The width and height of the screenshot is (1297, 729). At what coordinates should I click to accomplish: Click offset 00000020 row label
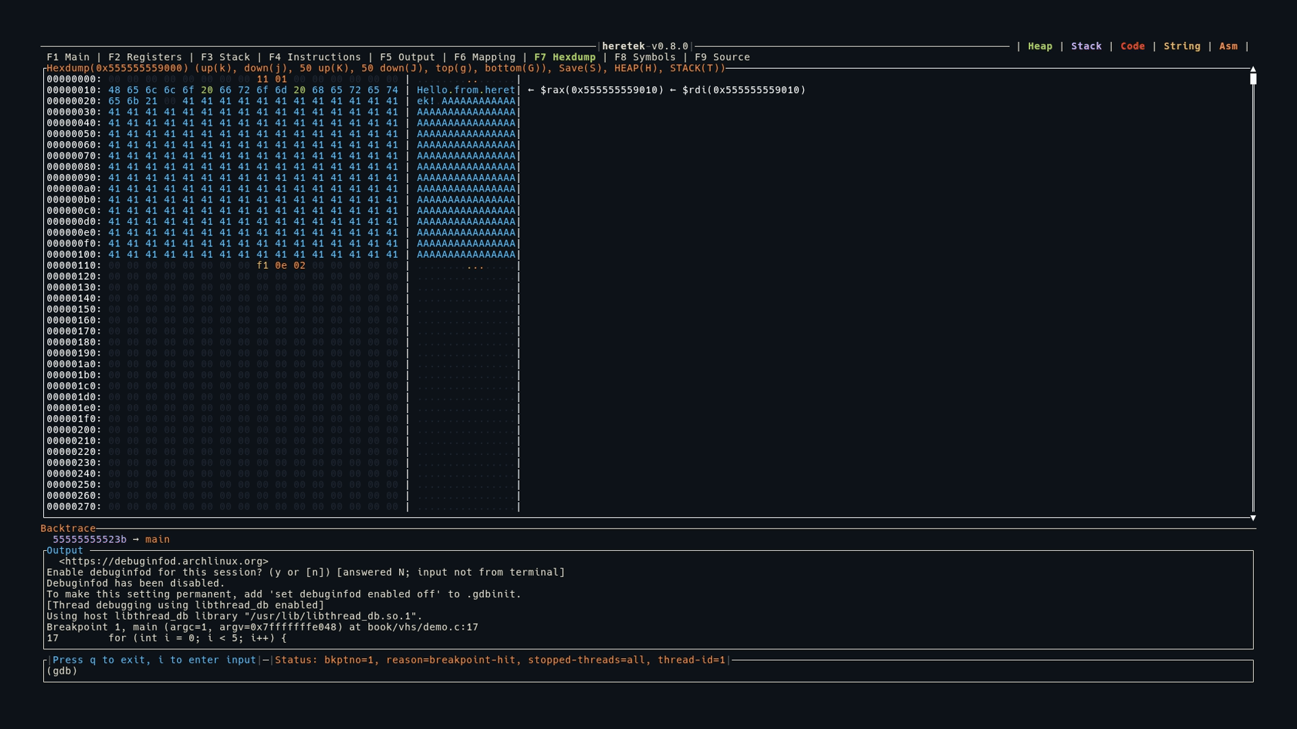[x=74, y=101]
